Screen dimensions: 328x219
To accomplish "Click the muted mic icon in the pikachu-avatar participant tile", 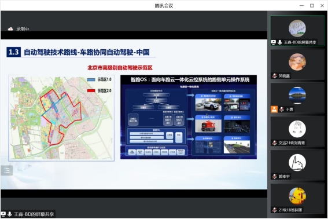I will 274,210.
